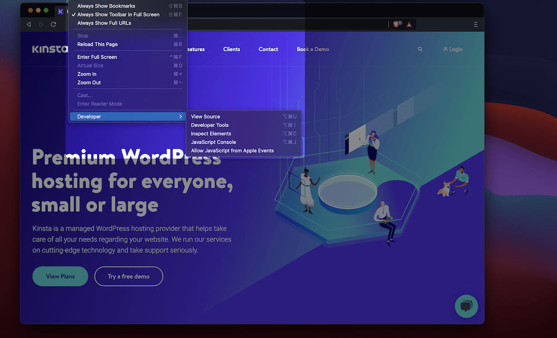This screenshot has width=557, height=338.
Task: Toggle Always Show Toolbar in Full Screen
Action: (118, 14)
